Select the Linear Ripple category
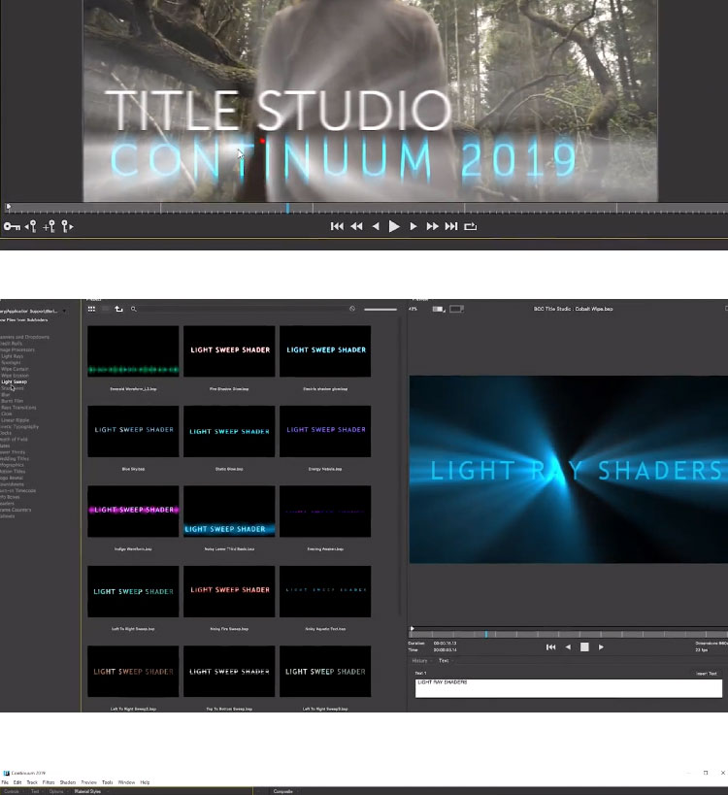728x795 pixels. (x=16, y=420)
